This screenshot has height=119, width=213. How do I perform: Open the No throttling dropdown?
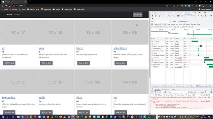pyautogui.click(x=194, y=16)
